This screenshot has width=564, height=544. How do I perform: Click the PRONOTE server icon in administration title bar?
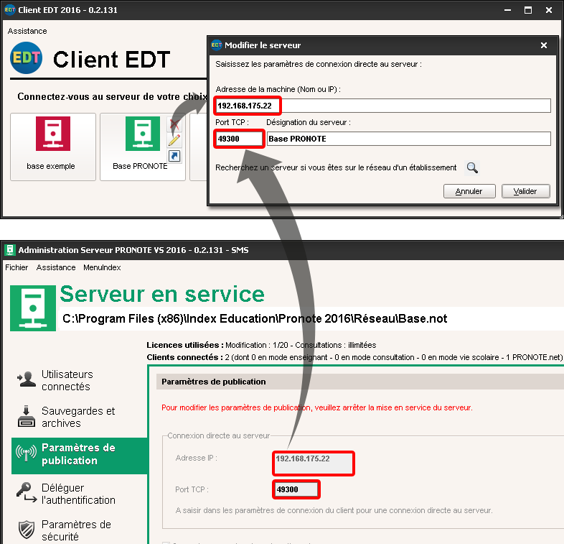tap(10, 250)
